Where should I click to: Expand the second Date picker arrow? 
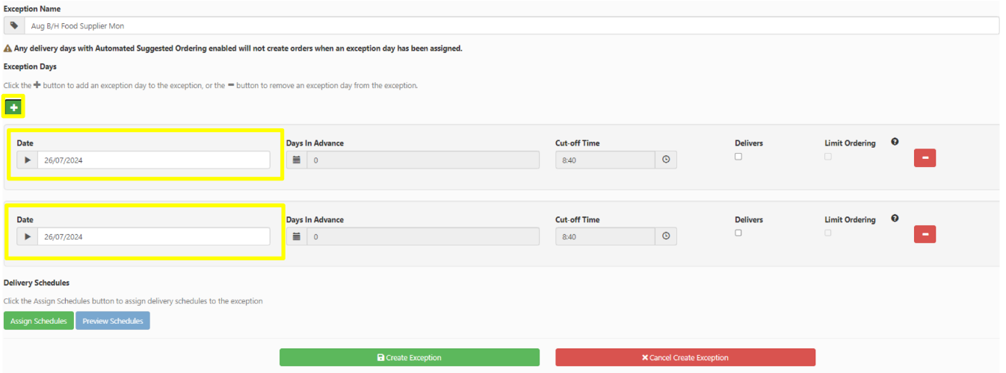[x=28, y=236]
